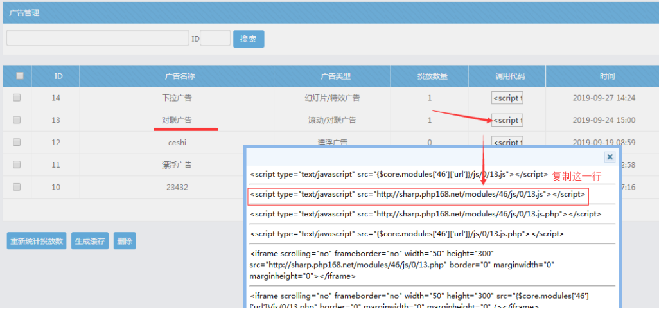659x309 pixels.
Task: Click the 调用代码 column header
Action: (507, 76)
